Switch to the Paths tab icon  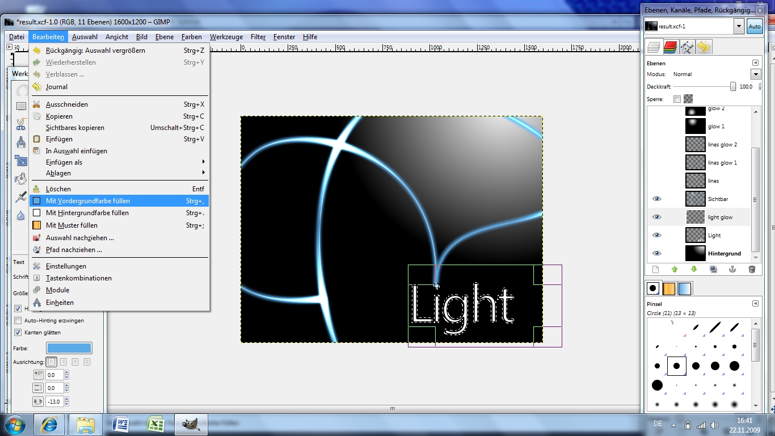687,47
